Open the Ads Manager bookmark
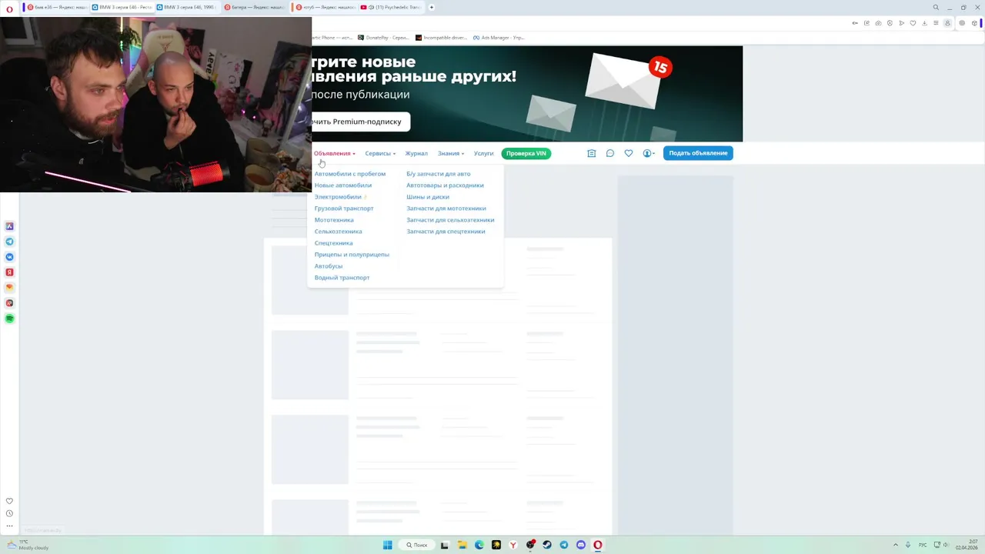985x554 pixels. coord(499,38)
